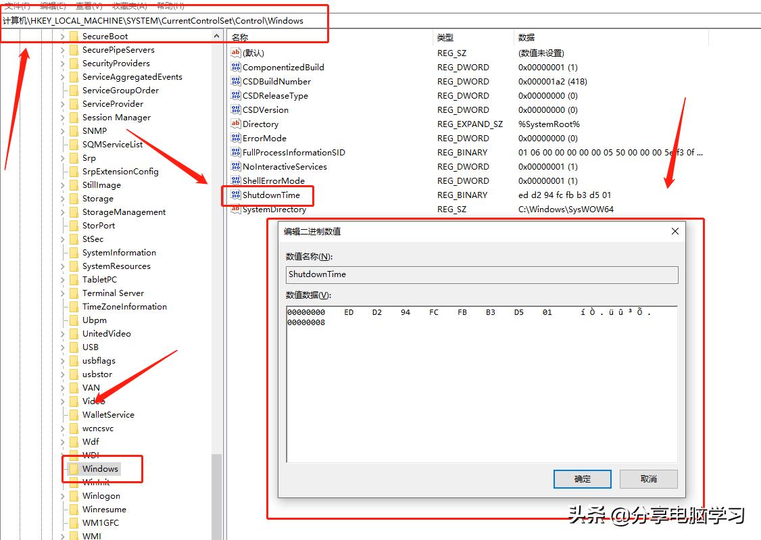Select the ShutdownTime name field
Screen dimensions: 761x540
pyautogui.click(x=481, y=274)
